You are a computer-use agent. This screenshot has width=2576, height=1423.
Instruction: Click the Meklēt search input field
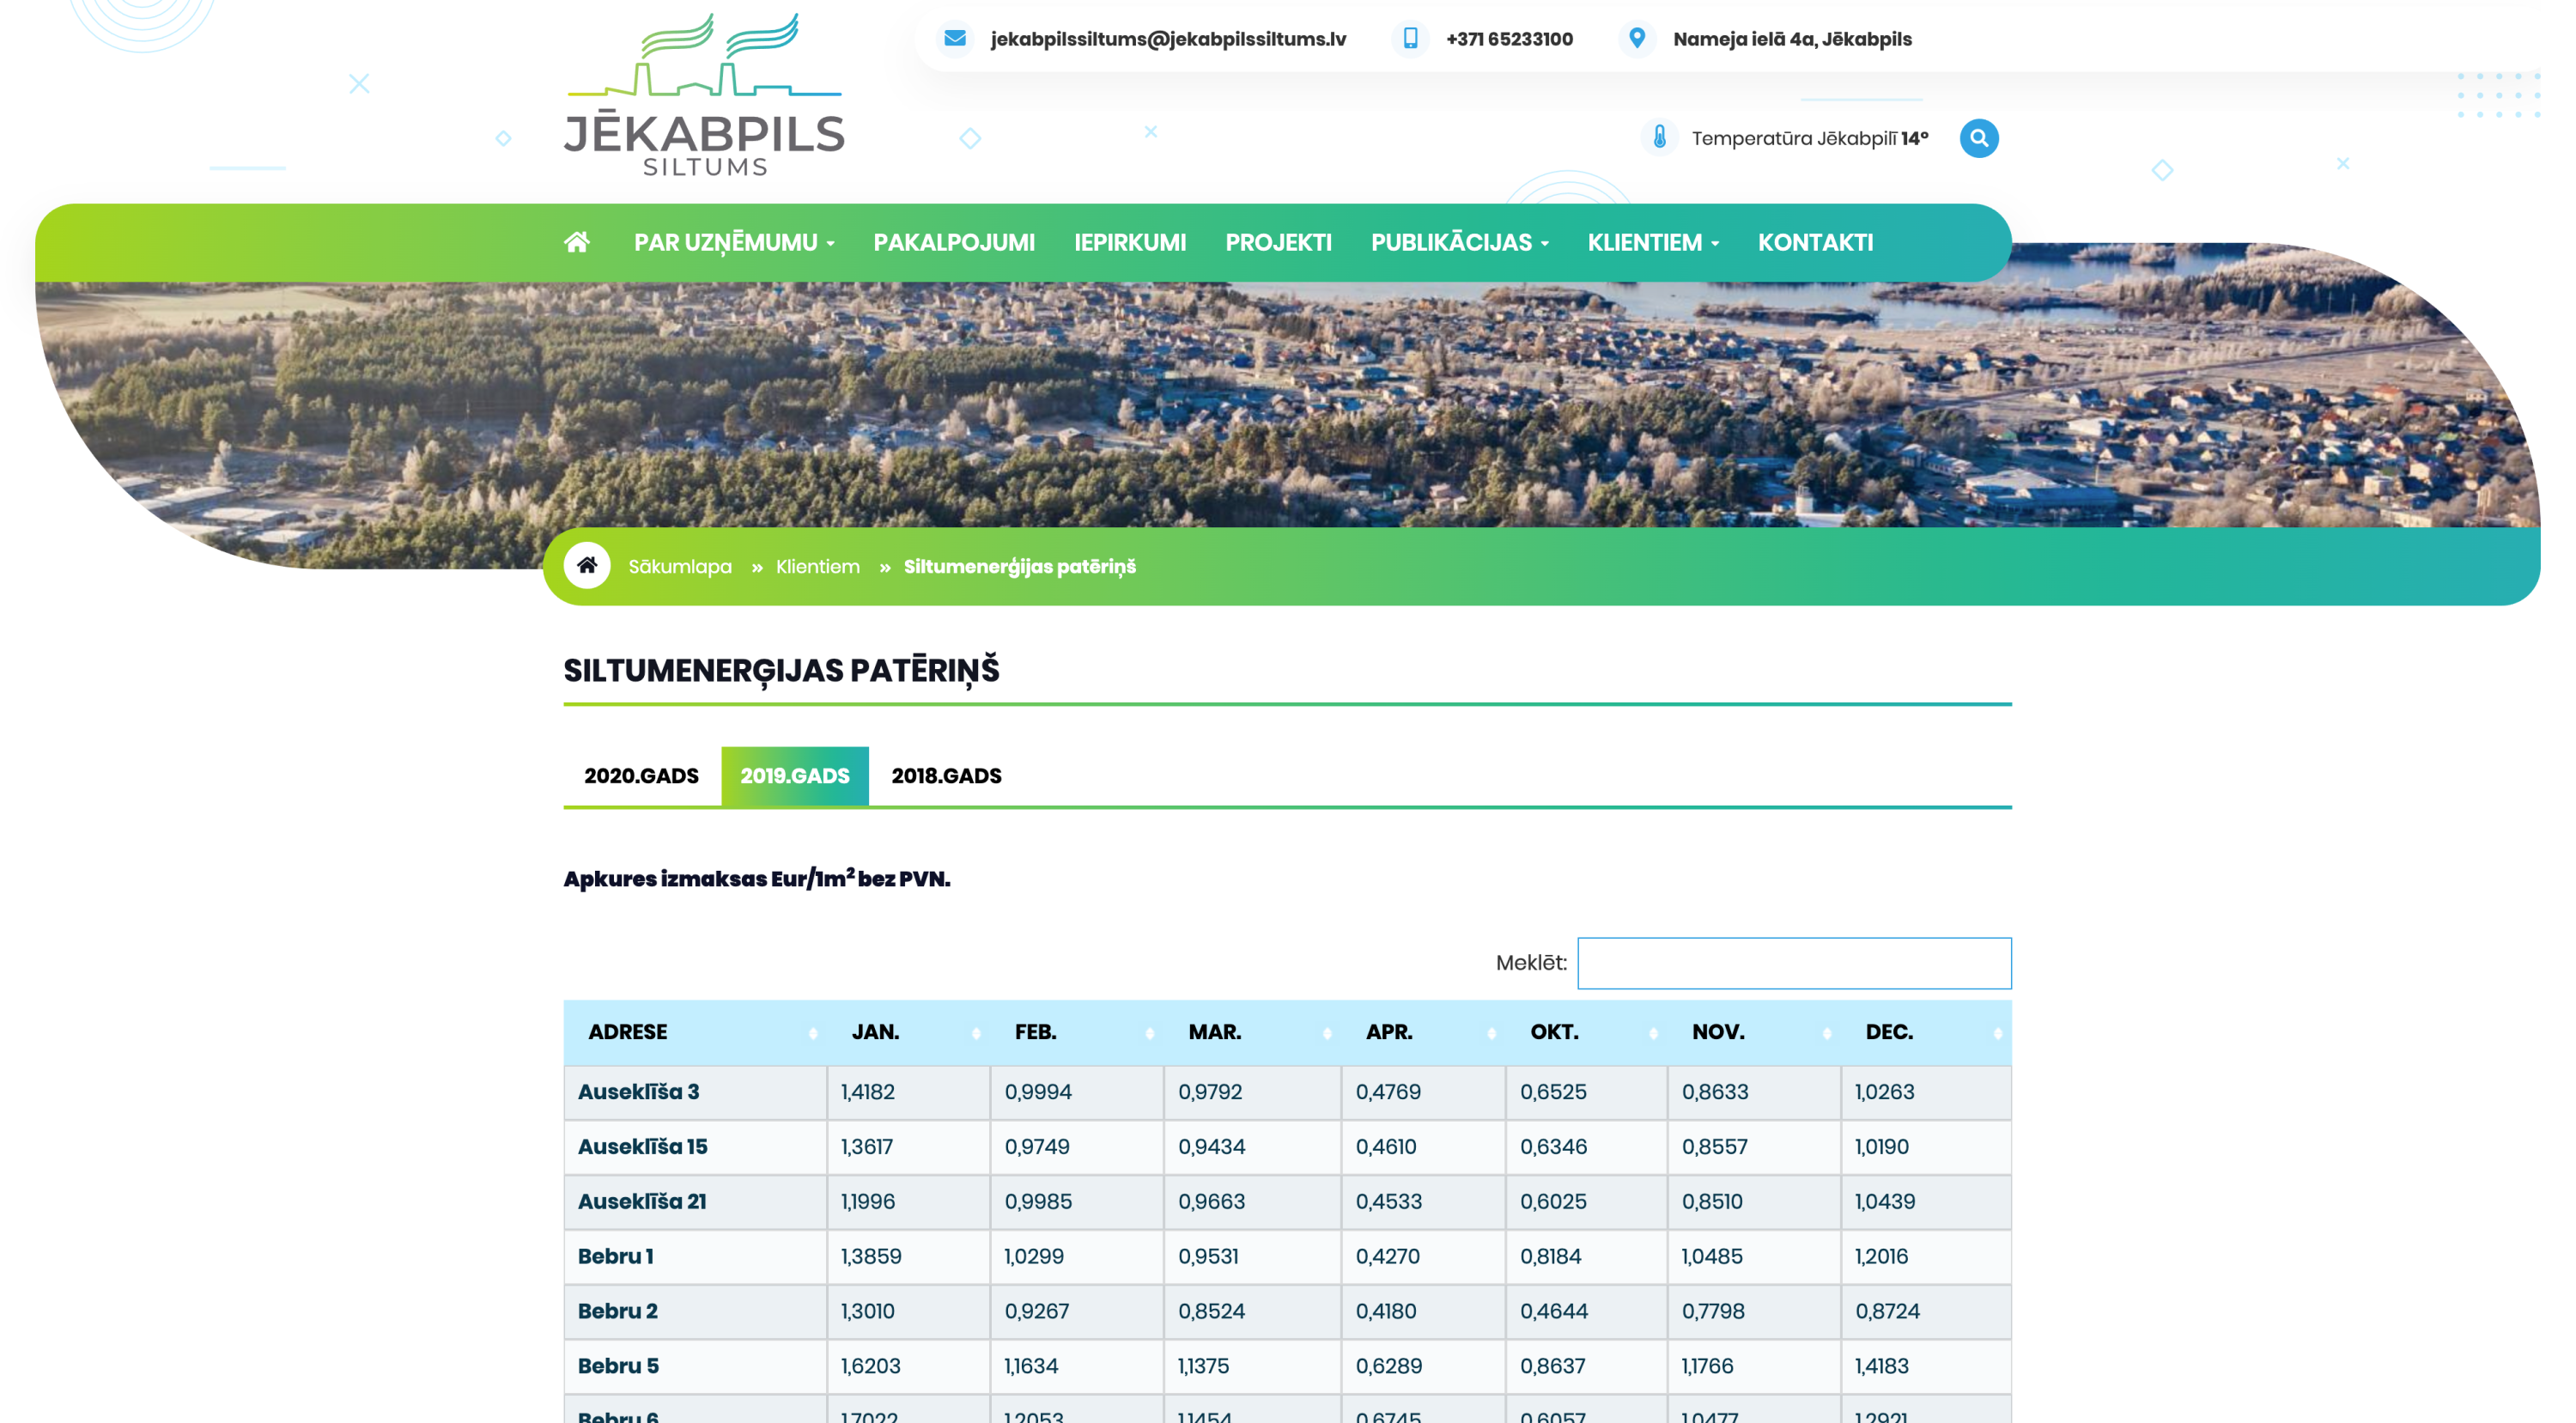pos(1793,963)
